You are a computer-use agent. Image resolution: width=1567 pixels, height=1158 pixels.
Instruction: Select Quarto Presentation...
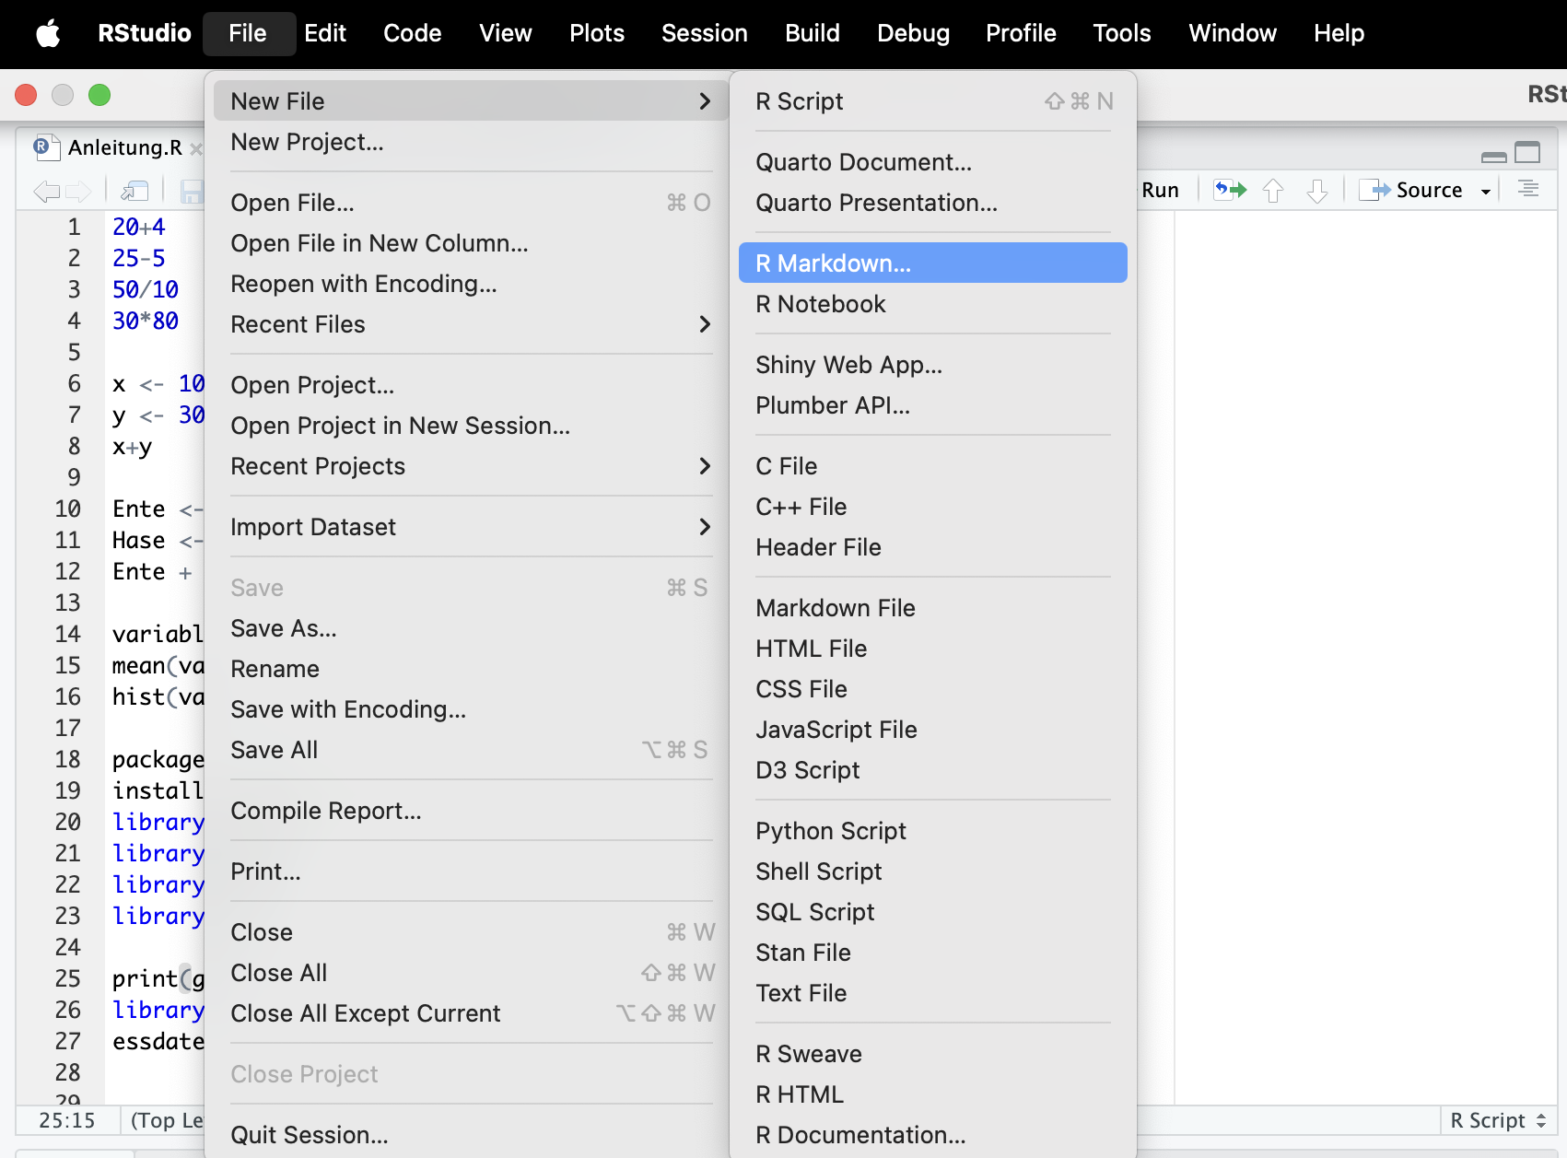coord(933,203)
